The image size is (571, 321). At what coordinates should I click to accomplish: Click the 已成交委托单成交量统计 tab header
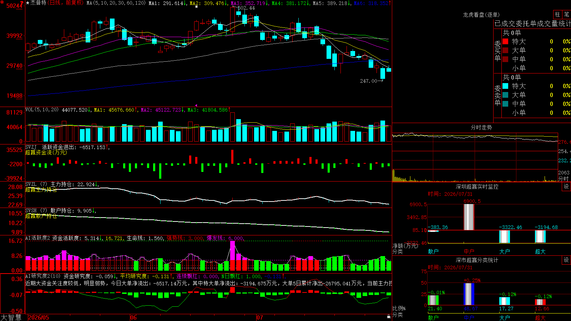click(x=532, y=24)
